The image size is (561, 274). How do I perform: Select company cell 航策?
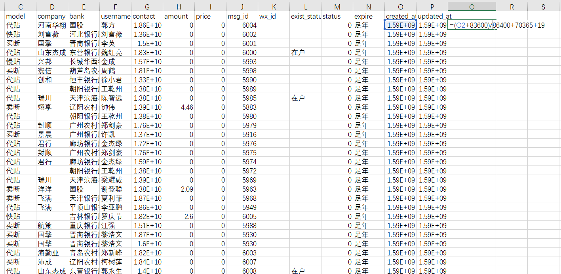(x=52, y=226)
